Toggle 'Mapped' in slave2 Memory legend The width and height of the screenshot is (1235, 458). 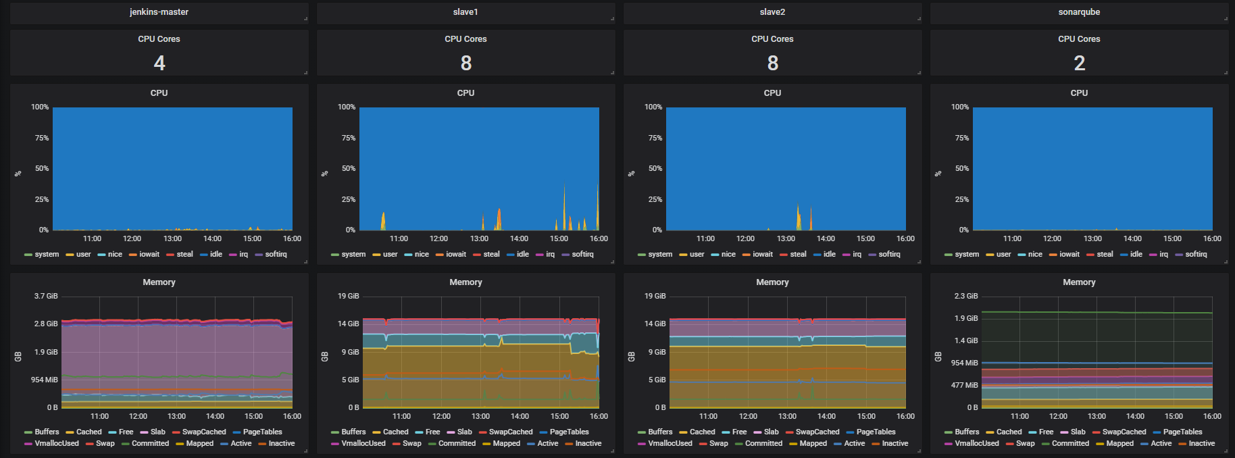tap(813, 444)
